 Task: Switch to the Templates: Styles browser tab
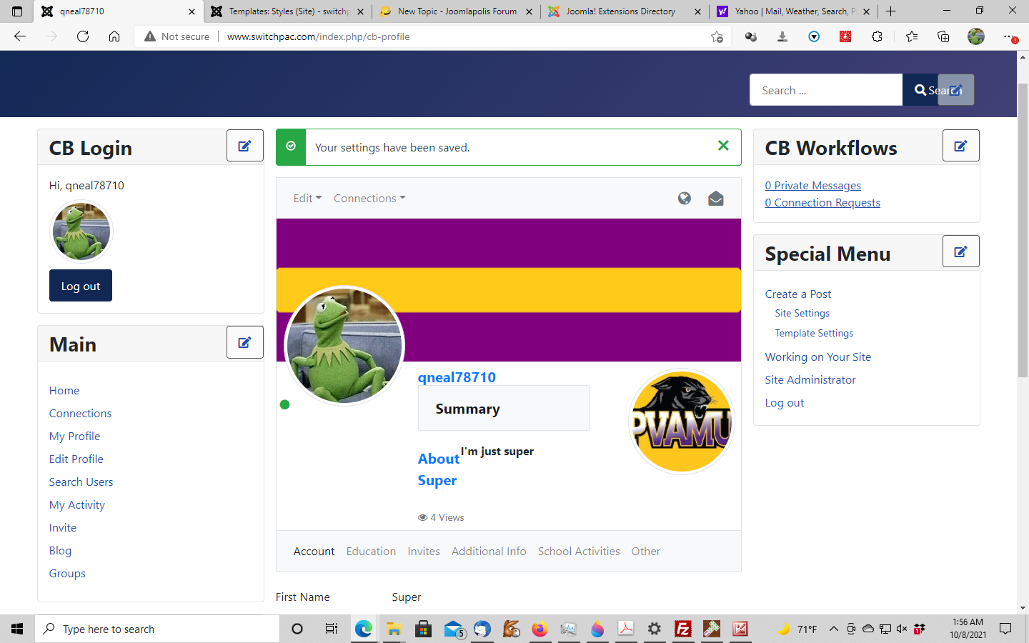pyautogui.click(x=288, y=11)
